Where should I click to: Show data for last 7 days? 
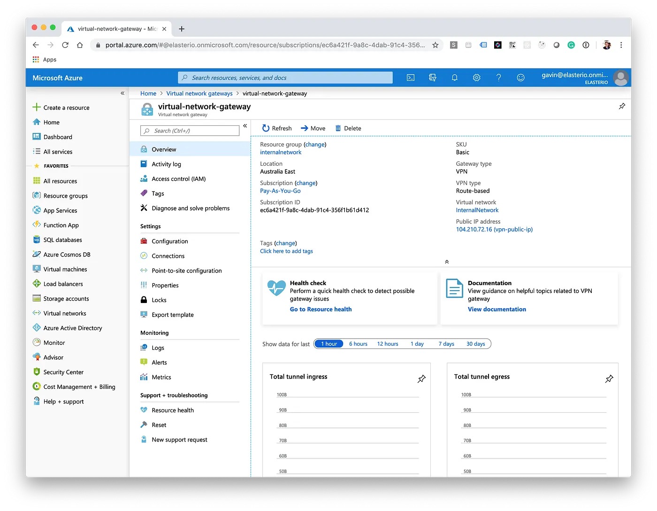(x=446, y=344)
